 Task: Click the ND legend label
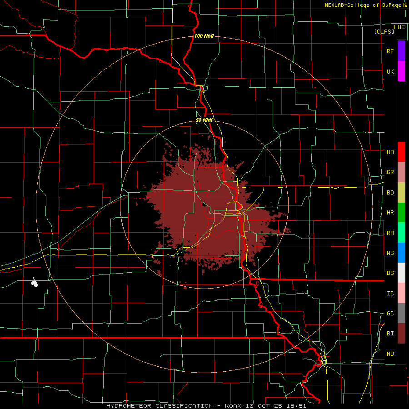390,354
